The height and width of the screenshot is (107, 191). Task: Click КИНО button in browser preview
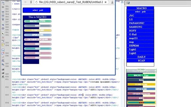point(38,26)
